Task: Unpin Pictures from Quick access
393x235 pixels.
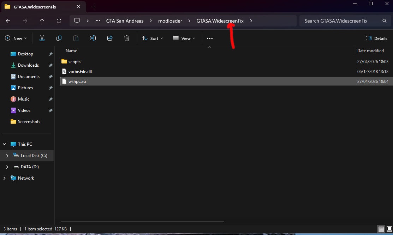Action: click(x=50, y=88)
